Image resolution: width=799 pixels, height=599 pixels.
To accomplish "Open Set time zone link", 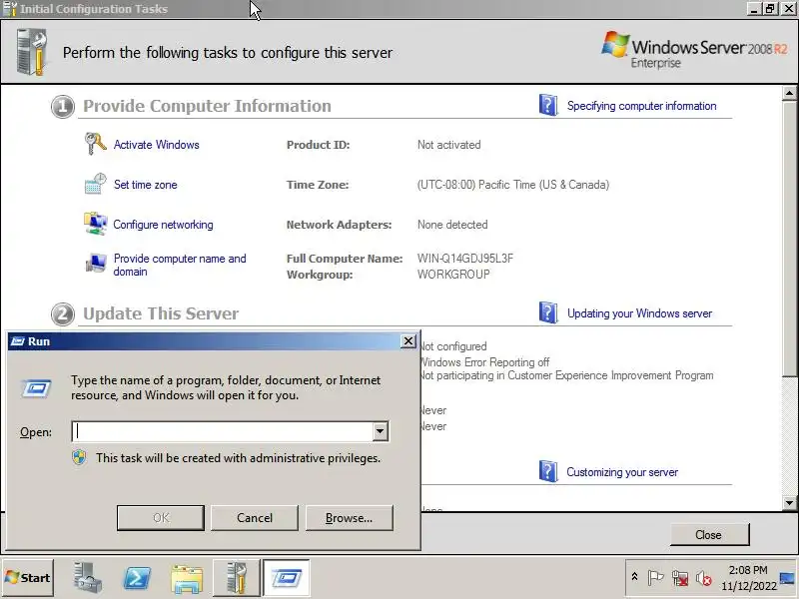I will coord(145,185).
